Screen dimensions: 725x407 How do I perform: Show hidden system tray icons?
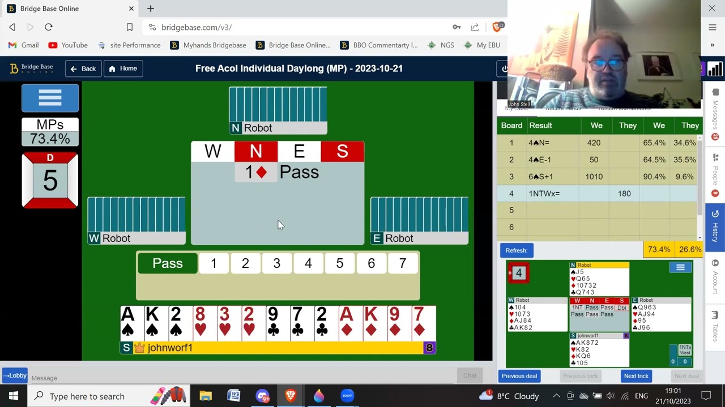(556, 396)
